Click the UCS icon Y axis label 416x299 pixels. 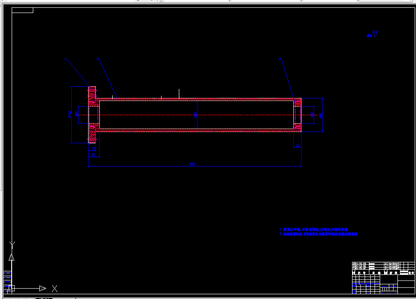[12, 245]
